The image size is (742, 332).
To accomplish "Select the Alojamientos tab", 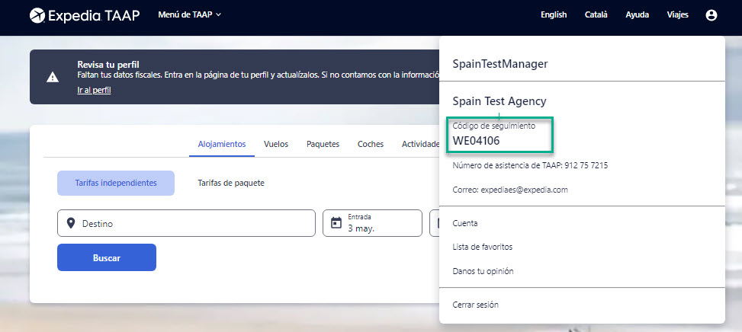I will [x=222, y=144].
